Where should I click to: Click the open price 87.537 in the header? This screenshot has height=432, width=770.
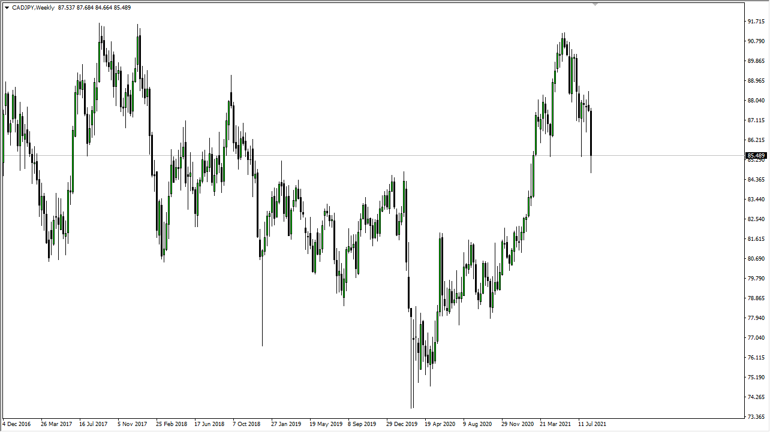(65, 7)
